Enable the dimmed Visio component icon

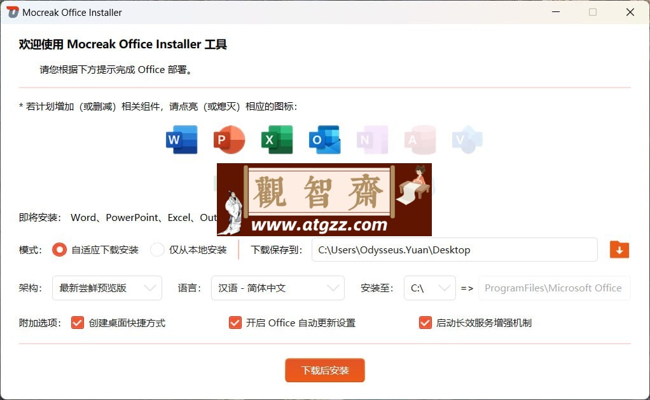coord(467,140)
